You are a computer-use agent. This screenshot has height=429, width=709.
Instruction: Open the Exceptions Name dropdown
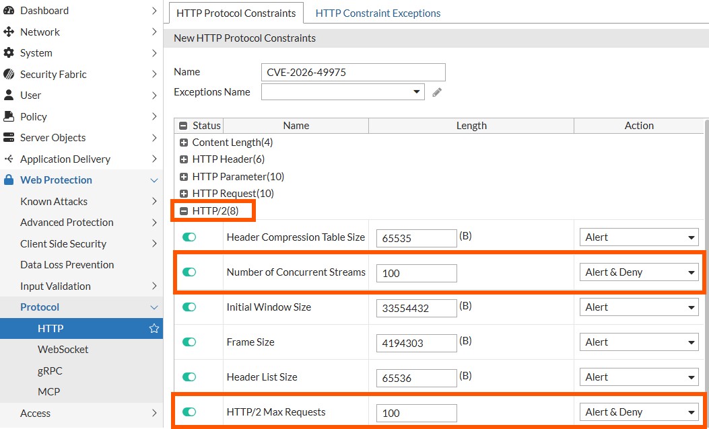tap(343, 92)
